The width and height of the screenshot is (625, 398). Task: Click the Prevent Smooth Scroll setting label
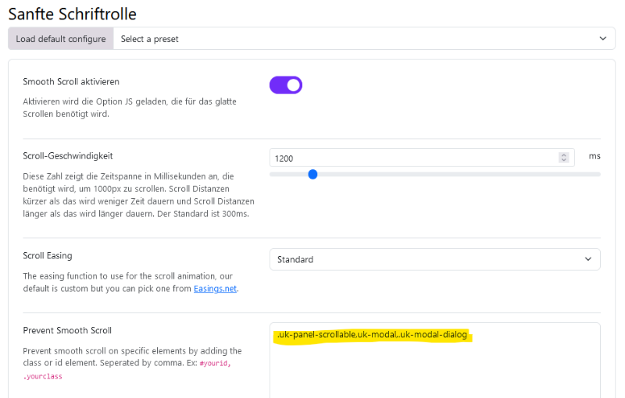click(x=67, y=330)
